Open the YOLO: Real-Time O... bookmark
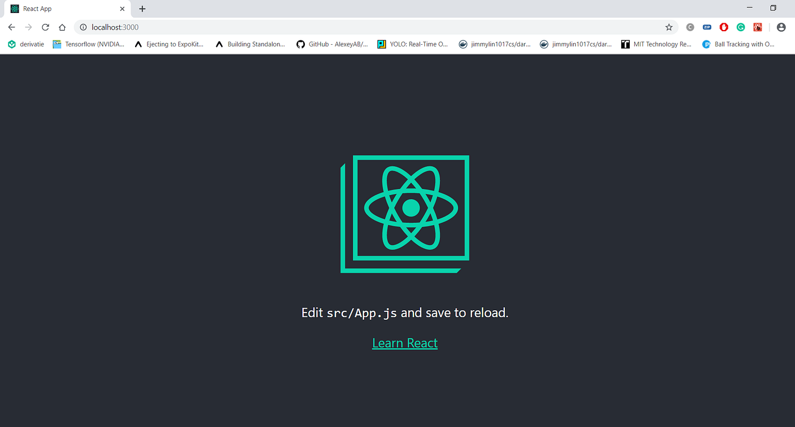The image size is (795, 427). pyautogui.click(x=413, y=44)
